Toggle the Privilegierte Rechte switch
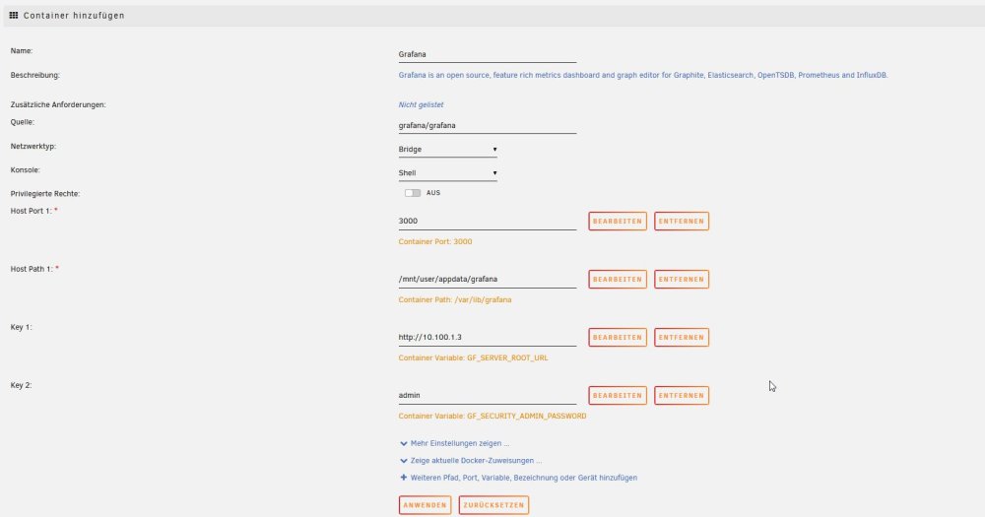 (412, 193)
